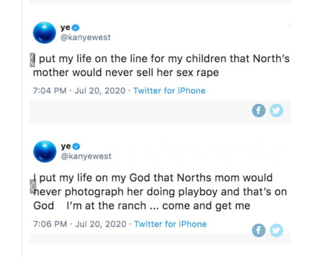Click the @kanyewest handle on the first tweet
324x258 pixels.
(x=86, y=38)
